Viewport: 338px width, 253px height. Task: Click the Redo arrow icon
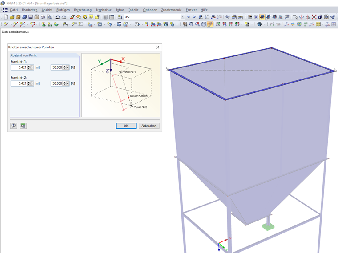pos(64,17)
